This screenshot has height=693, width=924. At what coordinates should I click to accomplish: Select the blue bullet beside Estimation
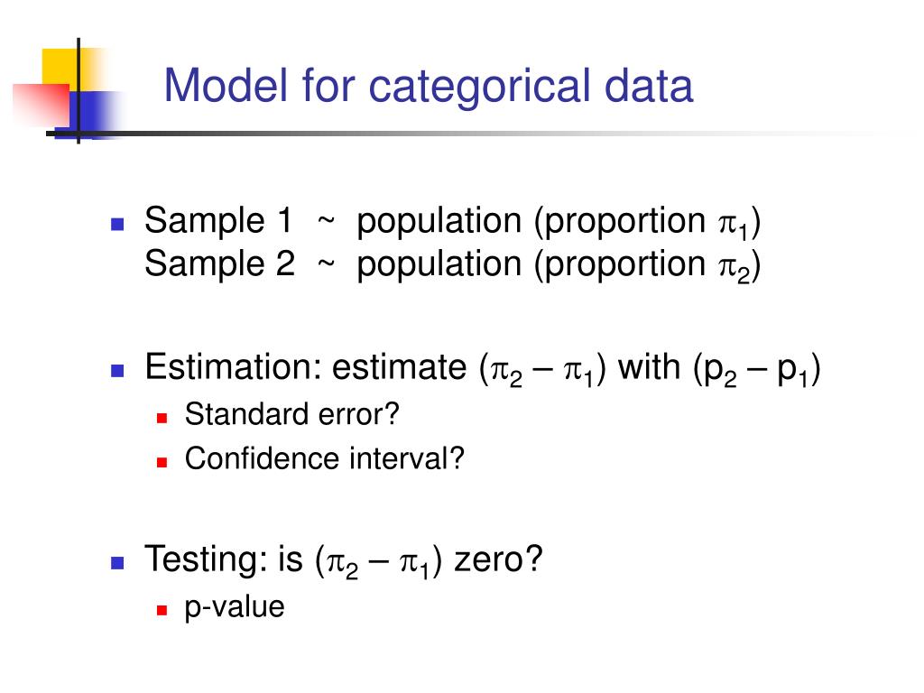coord(117,371)
